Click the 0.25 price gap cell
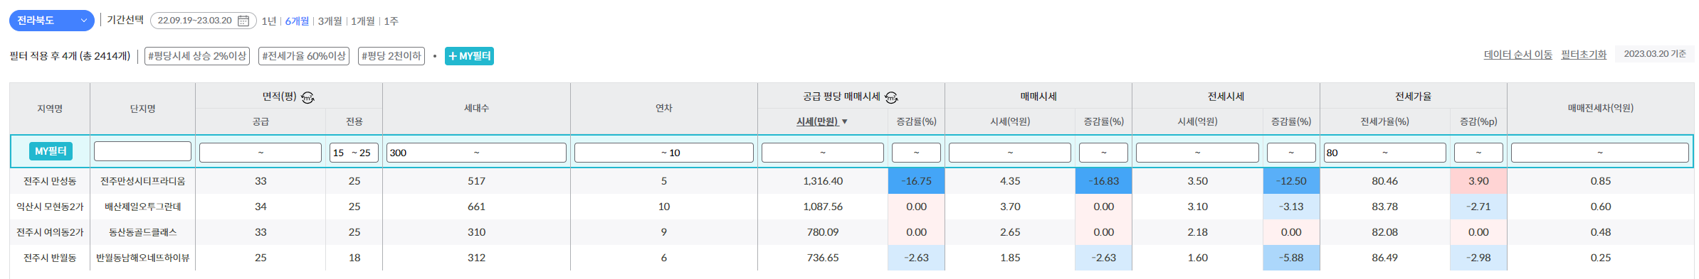Screen dimensions: 1699x279 (1600, 258)
